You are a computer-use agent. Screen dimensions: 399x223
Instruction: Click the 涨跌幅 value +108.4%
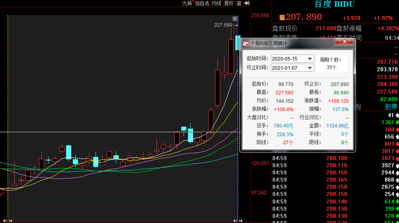284,110
